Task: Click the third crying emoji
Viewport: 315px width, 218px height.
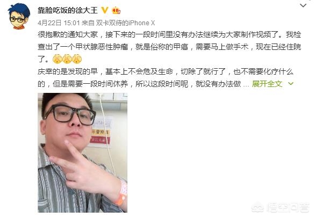Action: [77, 59]
